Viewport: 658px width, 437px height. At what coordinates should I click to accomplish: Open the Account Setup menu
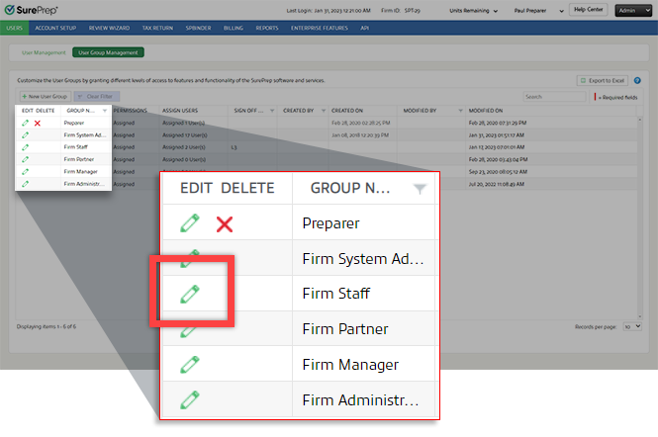pos(55,28)
